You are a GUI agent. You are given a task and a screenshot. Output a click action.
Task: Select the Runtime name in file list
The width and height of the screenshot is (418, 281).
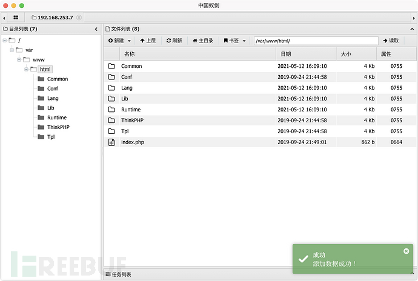pos(131,110)
